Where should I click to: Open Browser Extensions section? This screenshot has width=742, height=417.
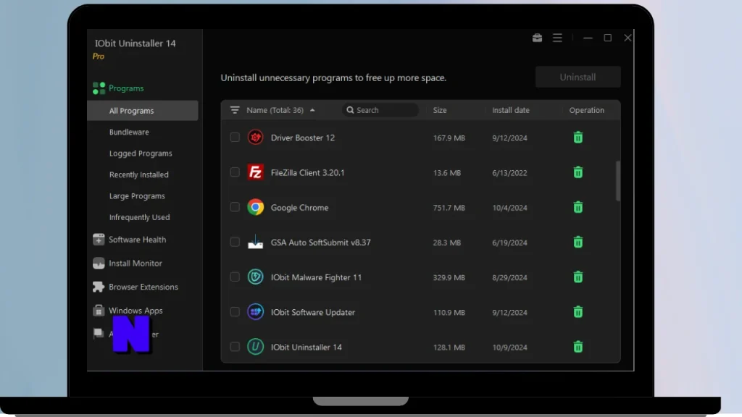(143, 287)
